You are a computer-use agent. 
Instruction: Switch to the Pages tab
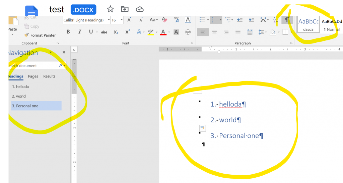point(33,76)
